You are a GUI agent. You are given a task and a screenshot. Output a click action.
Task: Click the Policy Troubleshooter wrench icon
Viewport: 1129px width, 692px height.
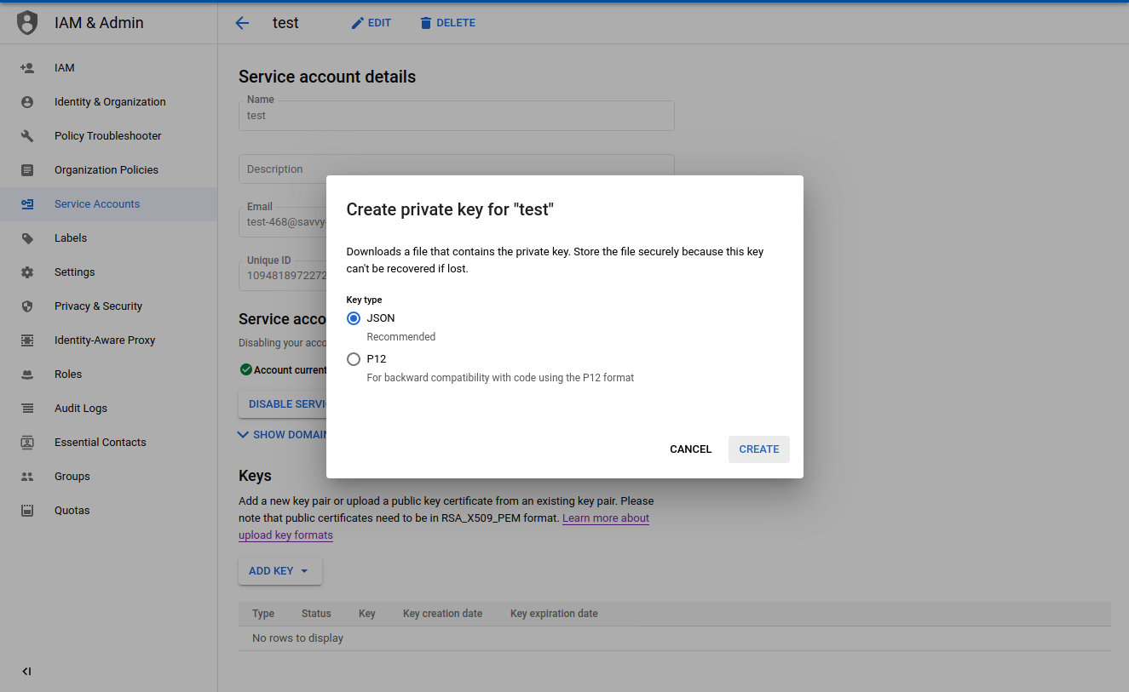27,136
